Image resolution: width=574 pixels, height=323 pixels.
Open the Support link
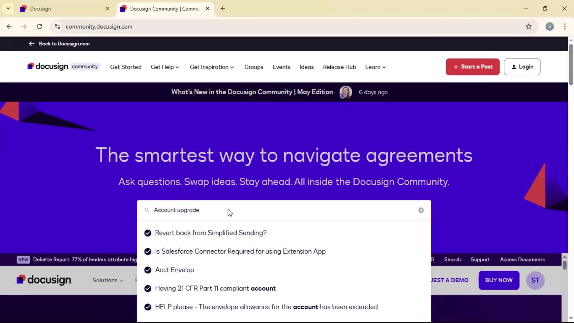click(480, 260)
